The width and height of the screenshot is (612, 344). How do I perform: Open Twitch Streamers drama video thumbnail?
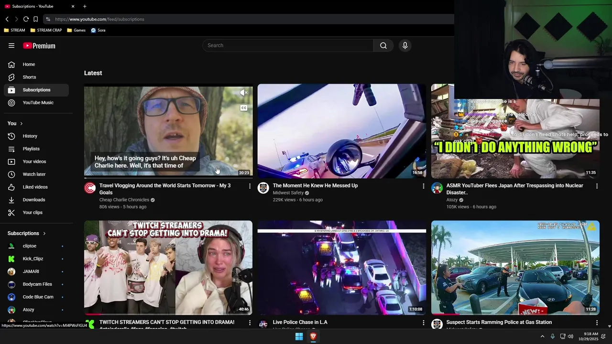click(168, 268)
